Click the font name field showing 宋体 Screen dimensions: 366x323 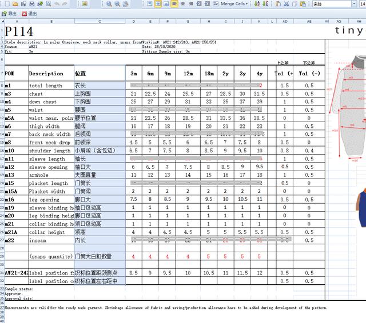[332, 4]
